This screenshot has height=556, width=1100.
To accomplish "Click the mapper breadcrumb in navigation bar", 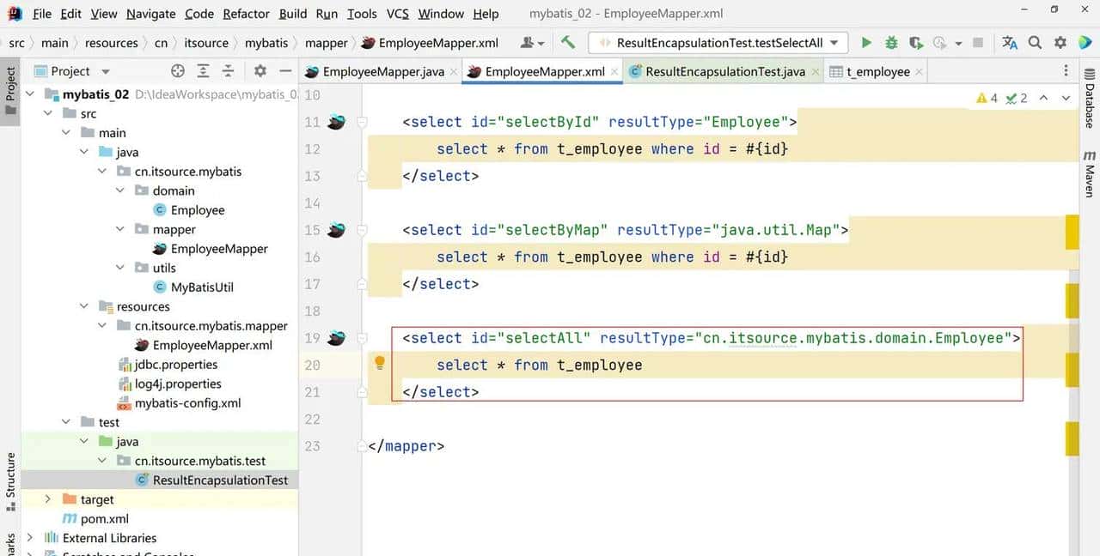I will (x=326, y=43).
